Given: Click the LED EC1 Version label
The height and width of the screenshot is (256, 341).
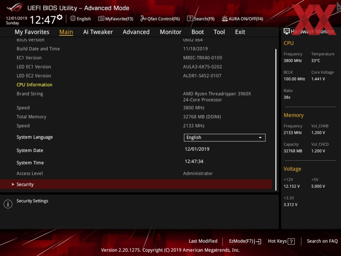Looking at the screenshot, I should (x=34, y=67).
